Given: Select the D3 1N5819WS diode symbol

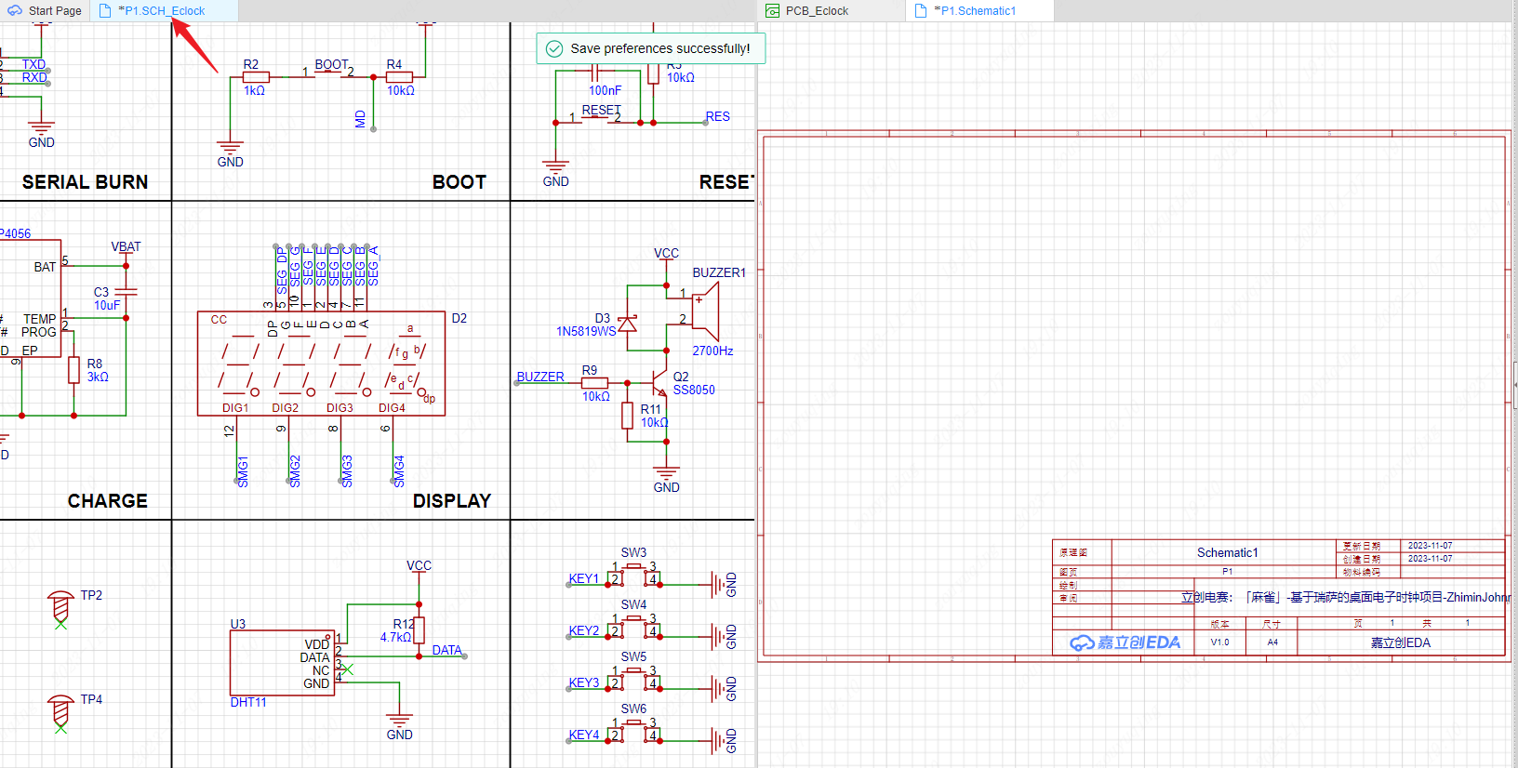Looking at the screenshot, I should click(x=628, y=324).
